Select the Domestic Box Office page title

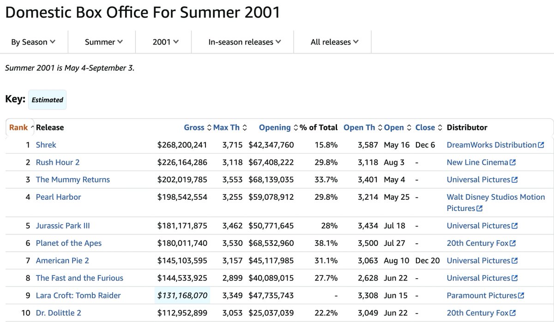click(143, 12)
